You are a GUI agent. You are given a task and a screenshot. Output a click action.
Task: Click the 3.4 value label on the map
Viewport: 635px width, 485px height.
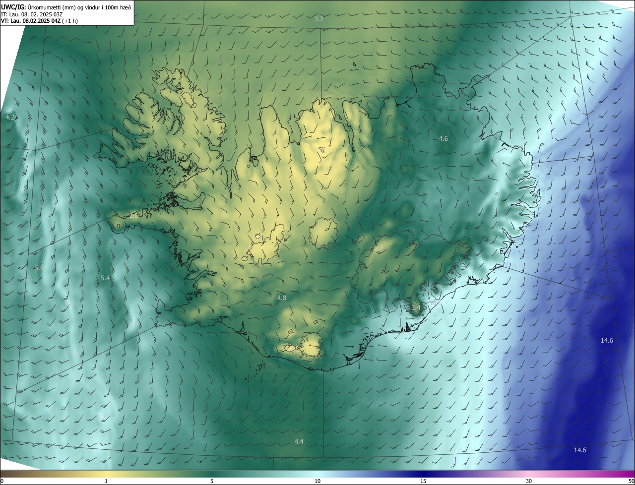tap(416, 308)
